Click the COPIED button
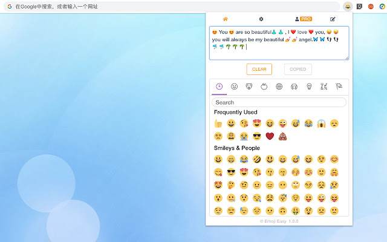The height and width of the screenshot is (242, 387). click(x=298, y=69)
